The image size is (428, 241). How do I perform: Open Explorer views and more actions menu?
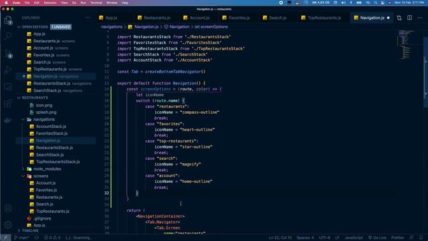(88, 18)
